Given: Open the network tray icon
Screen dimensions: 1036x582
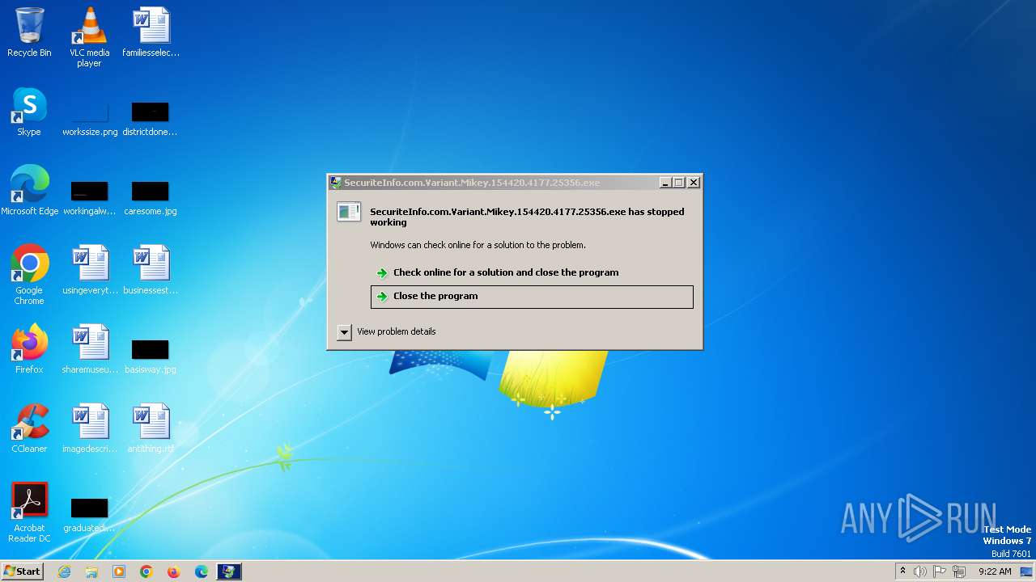Looking at the screenshot, I should click(x=959, y=571).
